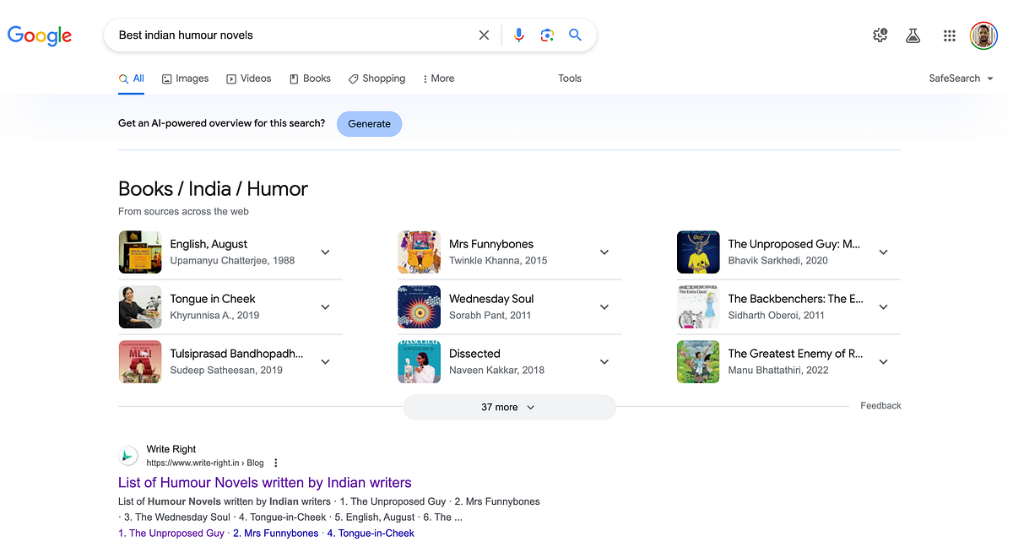1013x547 pixels.
Task: Open Google Lens image search icon
Action: tap(547, 35)
